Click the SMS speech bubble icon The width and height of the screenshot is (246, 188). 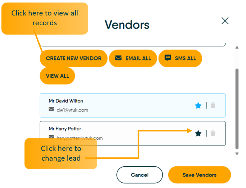coord(167,58)
